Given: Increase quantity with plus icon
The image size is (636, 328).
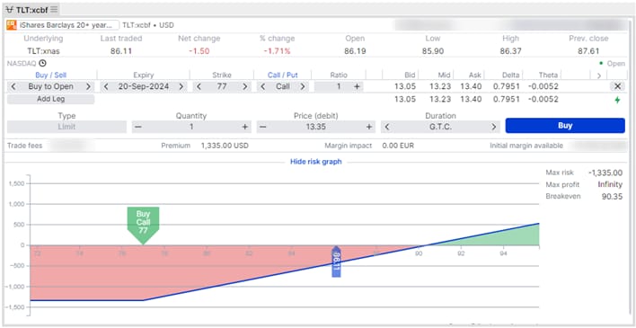Looking at the screenshot, I should pos(244,127).
